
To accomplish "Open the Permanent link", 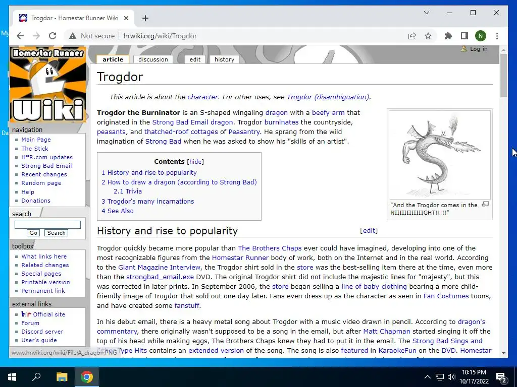I will (43, 291).
